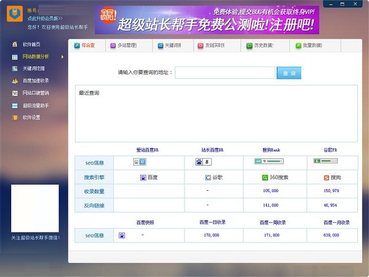Close the application window

click(x=355, y=4)
